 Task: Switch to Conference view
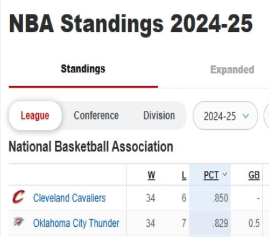[96, 115]
